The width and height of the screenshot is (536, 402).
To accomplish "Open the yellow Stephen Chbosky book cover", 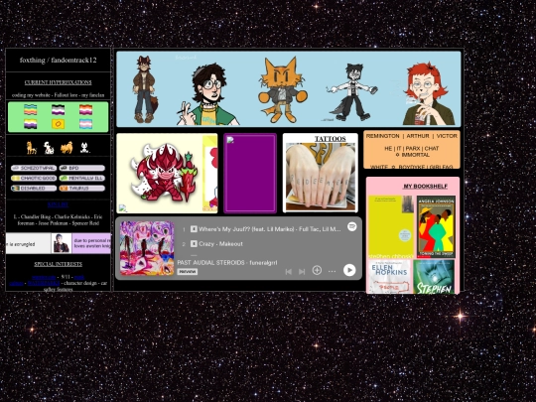I will [391, 227].
